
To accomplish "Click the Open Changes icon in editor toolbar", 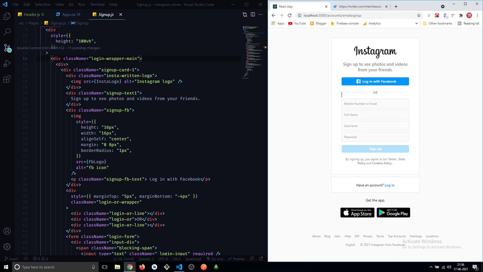I will 245,15.
